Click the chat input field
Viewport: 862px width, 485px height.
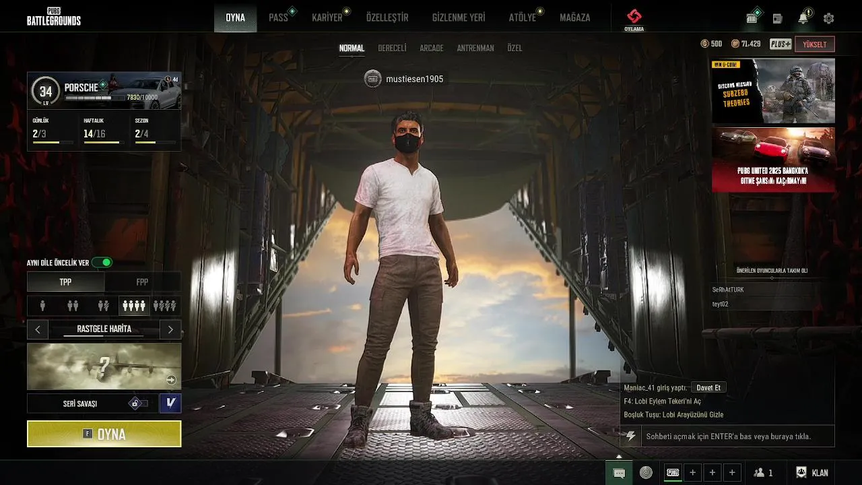[x=737, y=437]
